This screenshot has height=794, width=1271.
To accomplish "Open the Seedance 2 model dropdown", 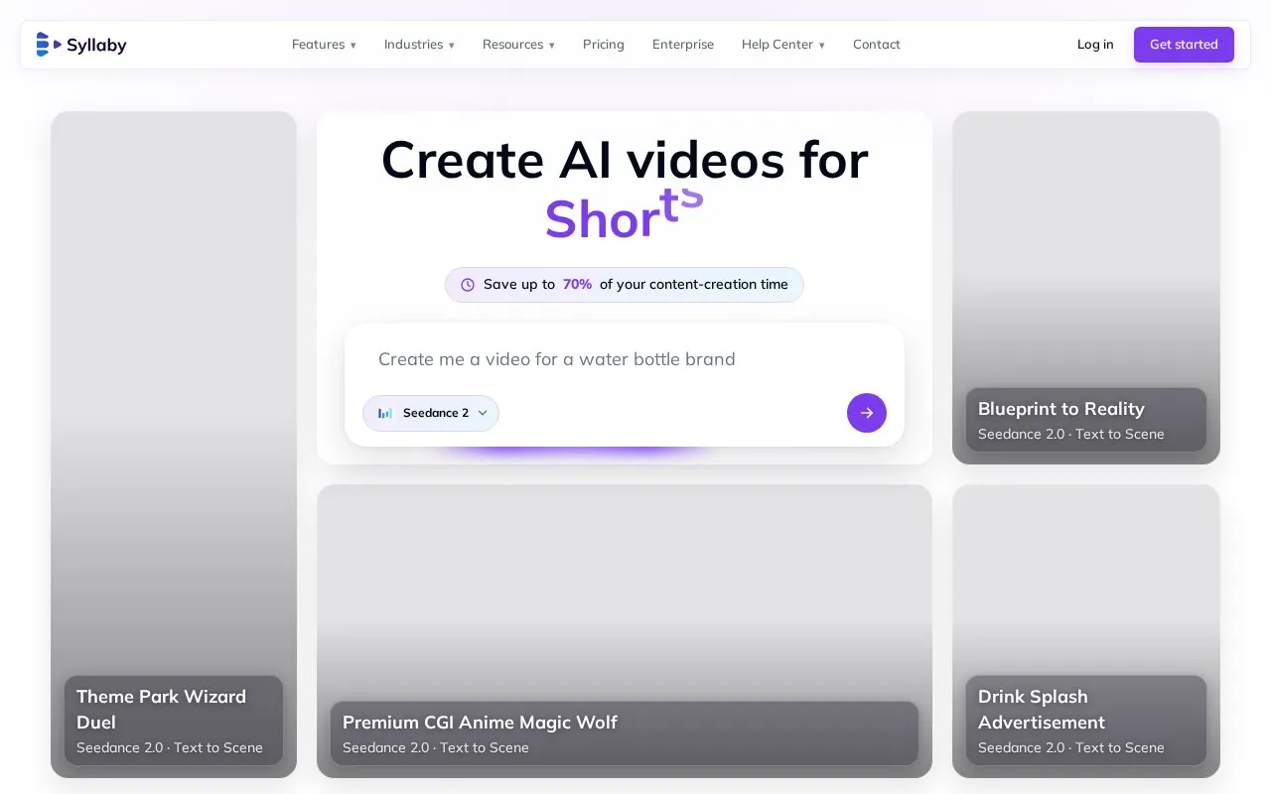I will click(x=431, y=413).
